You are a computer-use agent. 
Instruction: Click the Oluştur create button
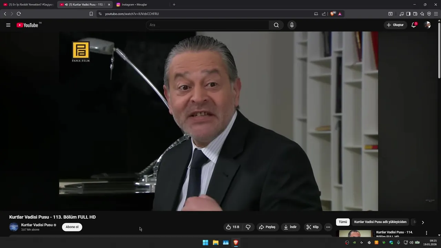[395, 25]
